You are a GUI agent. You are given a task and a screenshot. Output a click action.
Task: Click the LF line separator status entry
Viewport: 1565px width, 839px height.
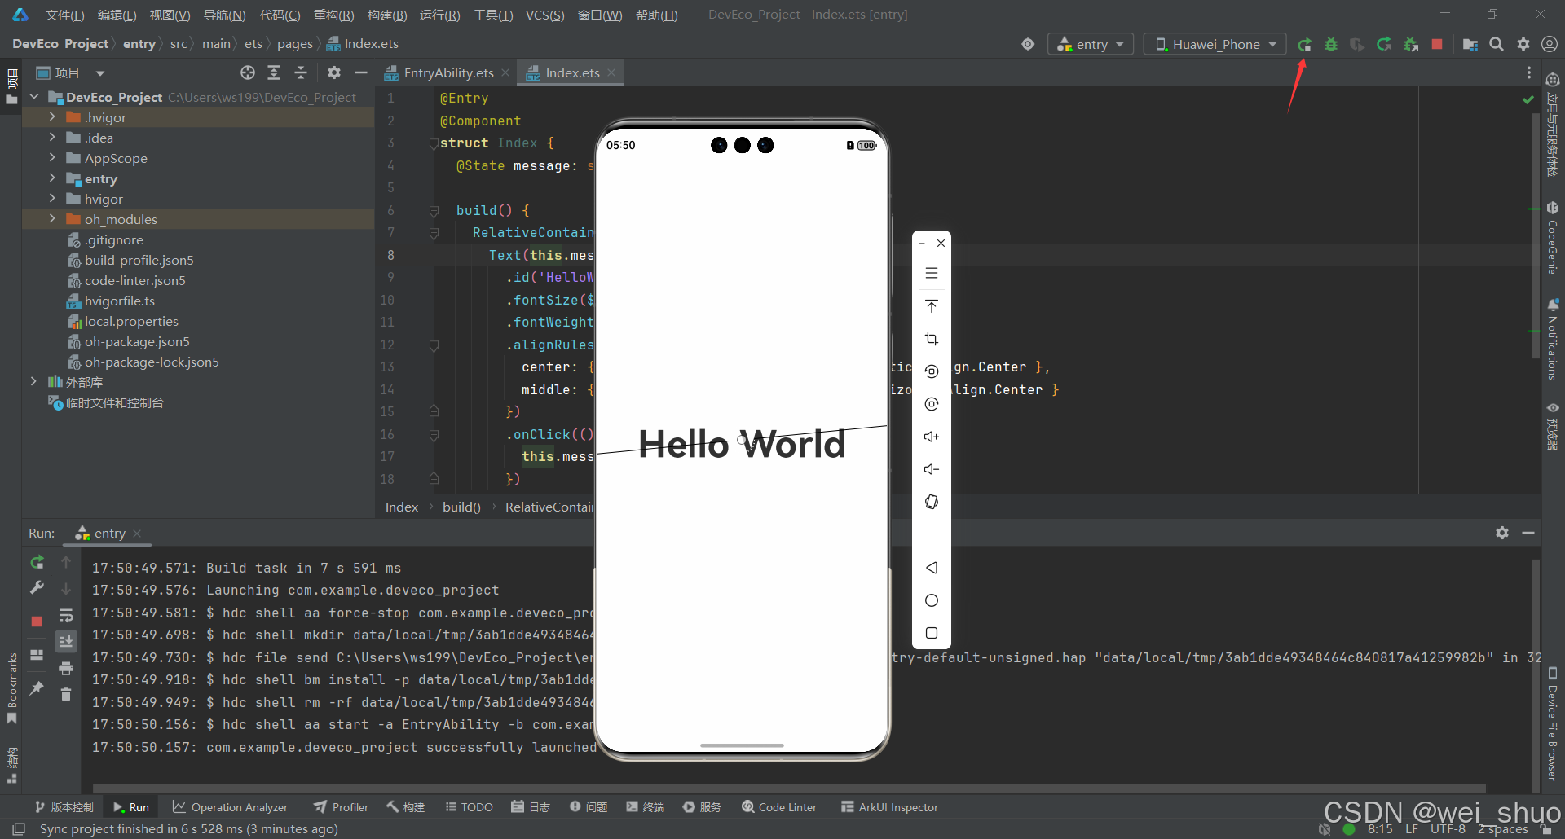[1412, 829]
